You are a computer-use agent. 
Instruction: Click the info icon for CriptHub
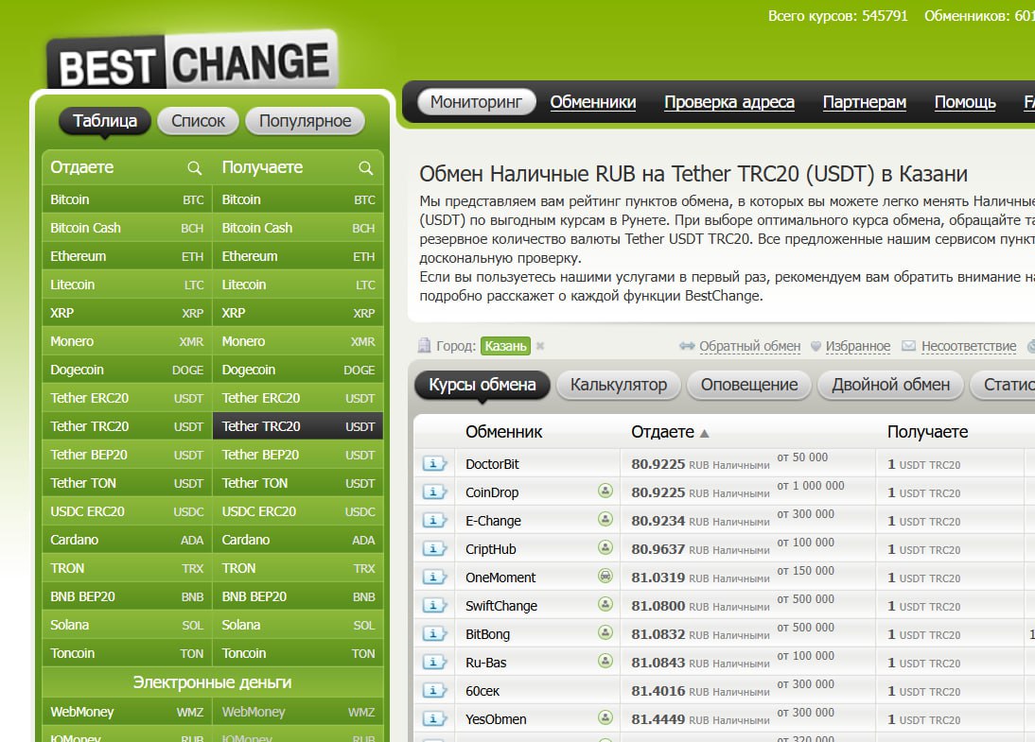point(434,549)
